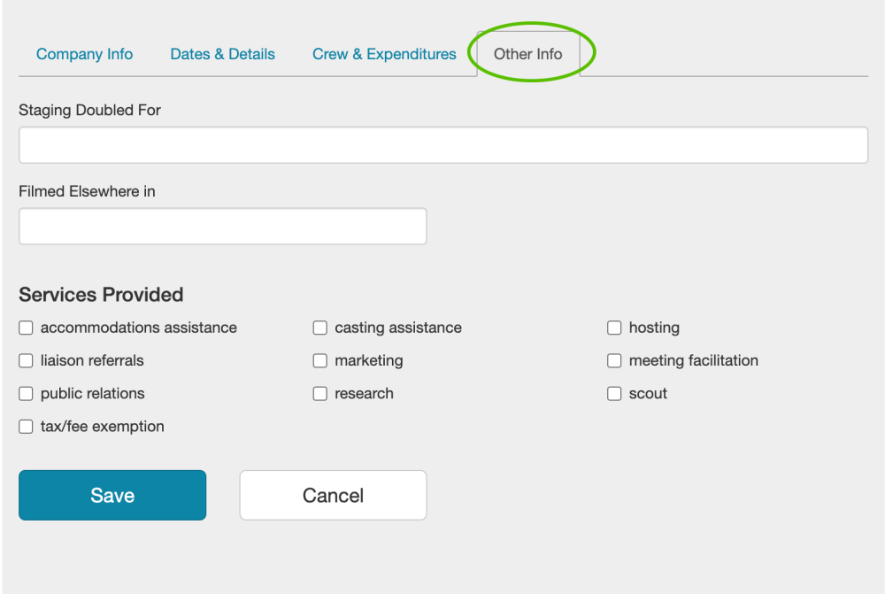885x594 pixels.
Task: Tick the hosting checkbox
Action: tap(614, 328)
